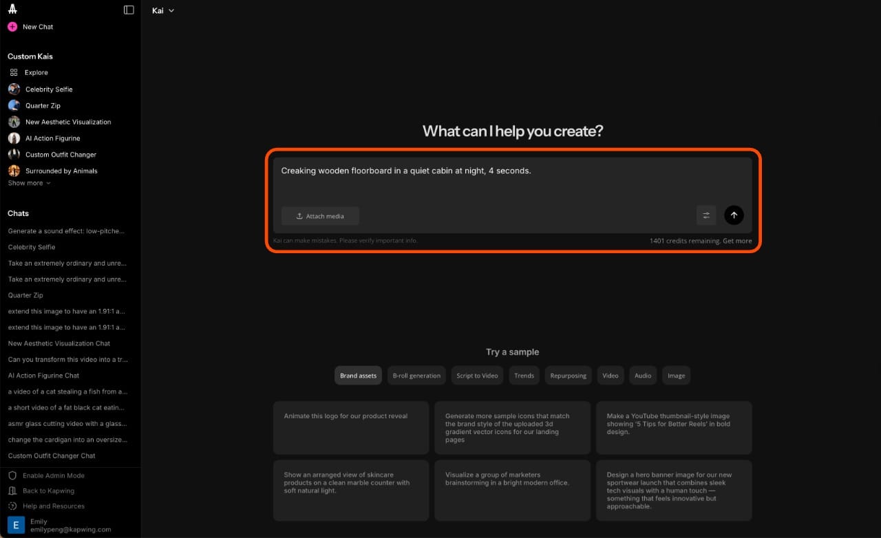Collapse the sidebar panel
Screen dimensions: 881x538
(x=129, y=10)
